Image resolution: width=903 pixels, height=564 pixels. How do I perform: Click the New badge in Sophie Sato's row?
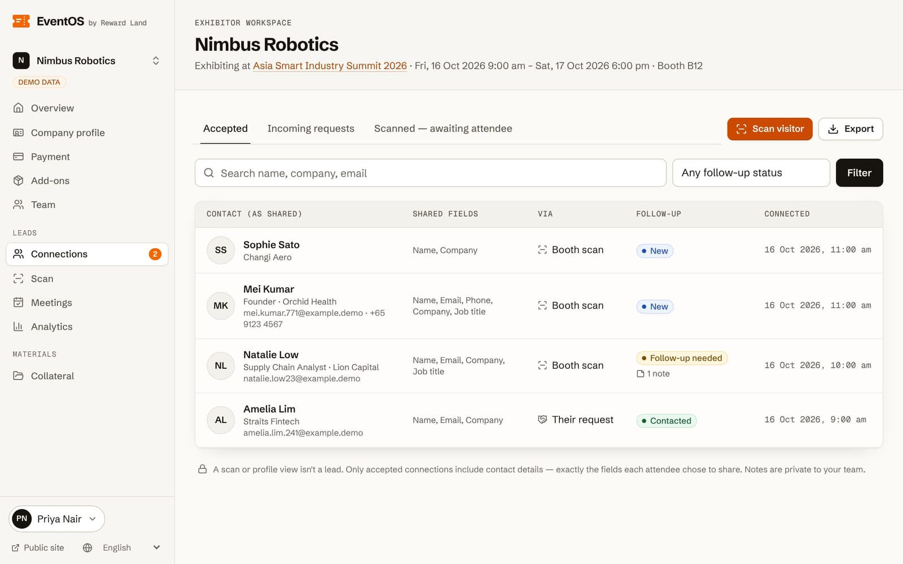pos(655,251)
